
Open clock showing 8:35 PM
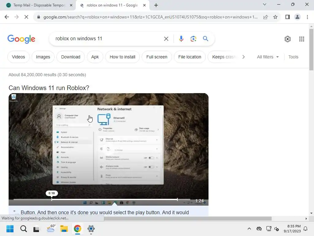pyautogui.click(x=292, y=229)
